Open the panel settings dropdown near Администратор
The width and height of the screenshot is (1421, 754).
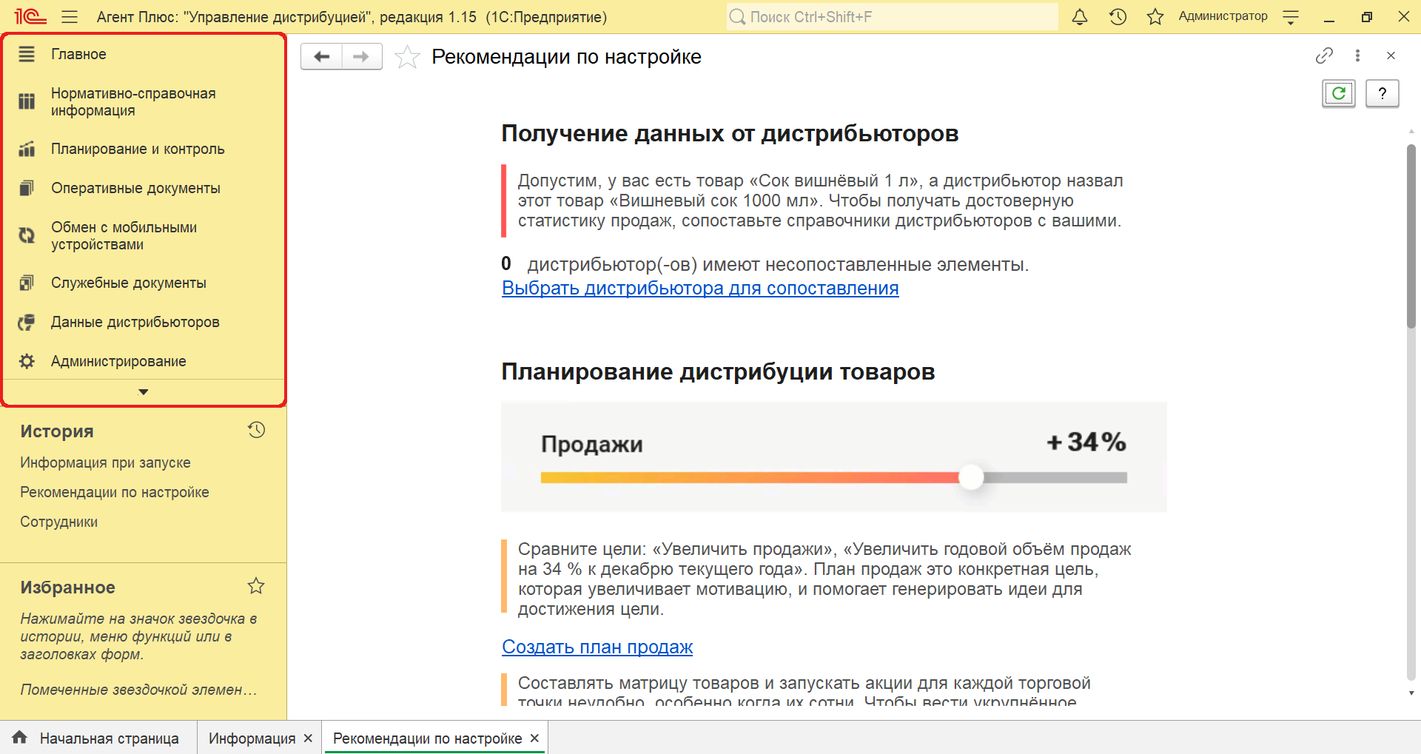pyautogui.click(x=1291, y=18)
